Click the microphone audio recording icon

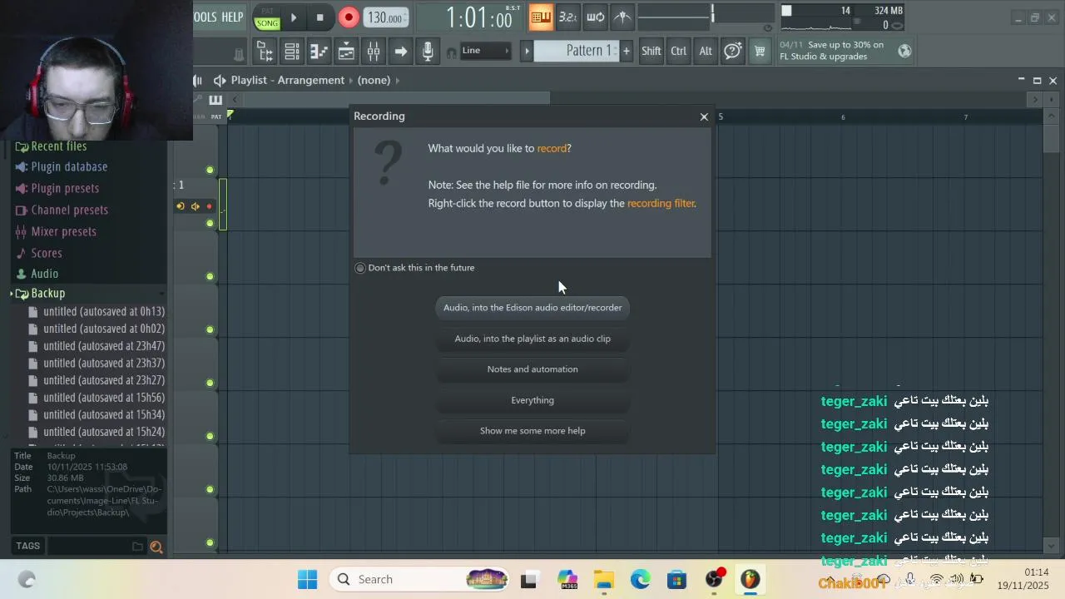point(428,52)
